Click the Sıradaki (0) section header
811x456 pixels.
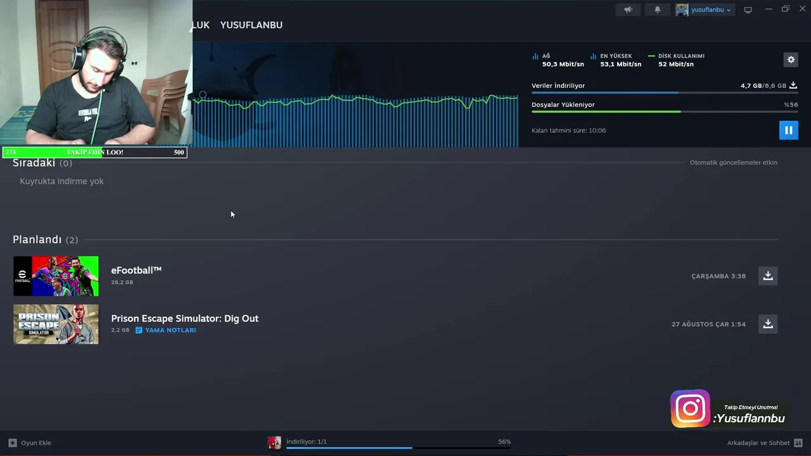click(x=42, y=163)
